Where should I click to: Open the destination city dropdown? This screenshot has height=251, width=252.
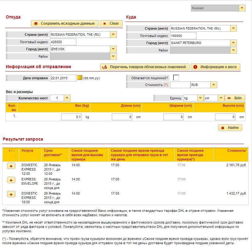(x=234, y=43)
